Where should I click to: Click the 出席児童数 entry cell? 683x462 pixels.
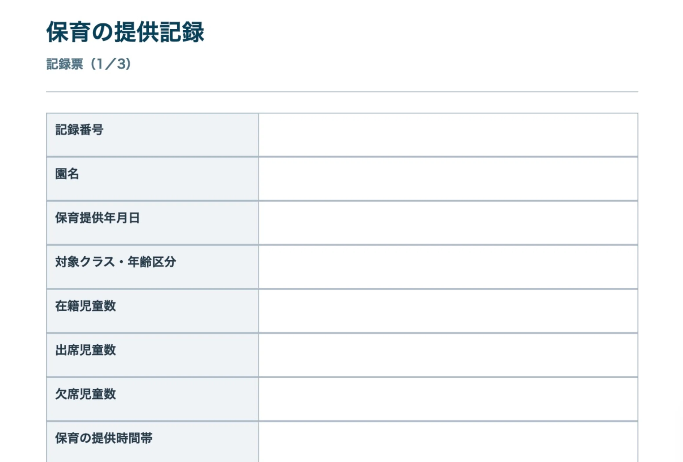pos(448,355)
